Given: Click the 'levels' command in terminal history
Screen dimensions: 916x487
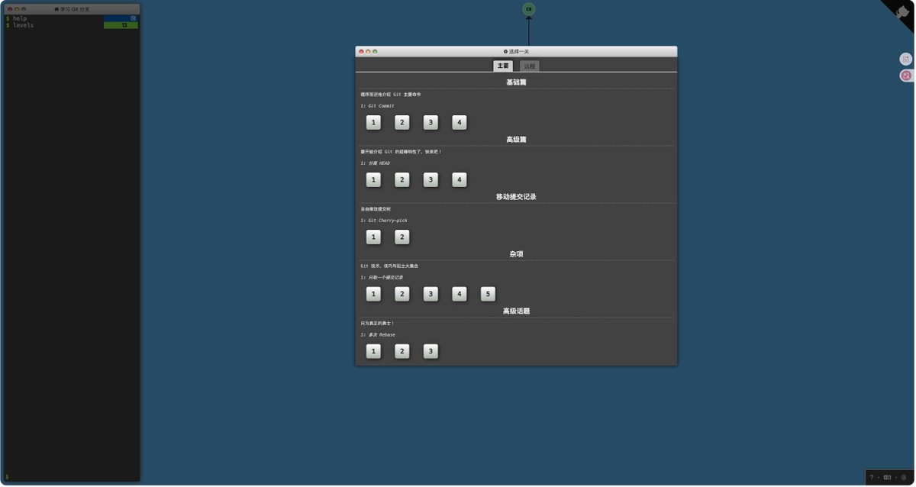Looking at the screenshot, I should pyautogui.click(x=23, y=25).
